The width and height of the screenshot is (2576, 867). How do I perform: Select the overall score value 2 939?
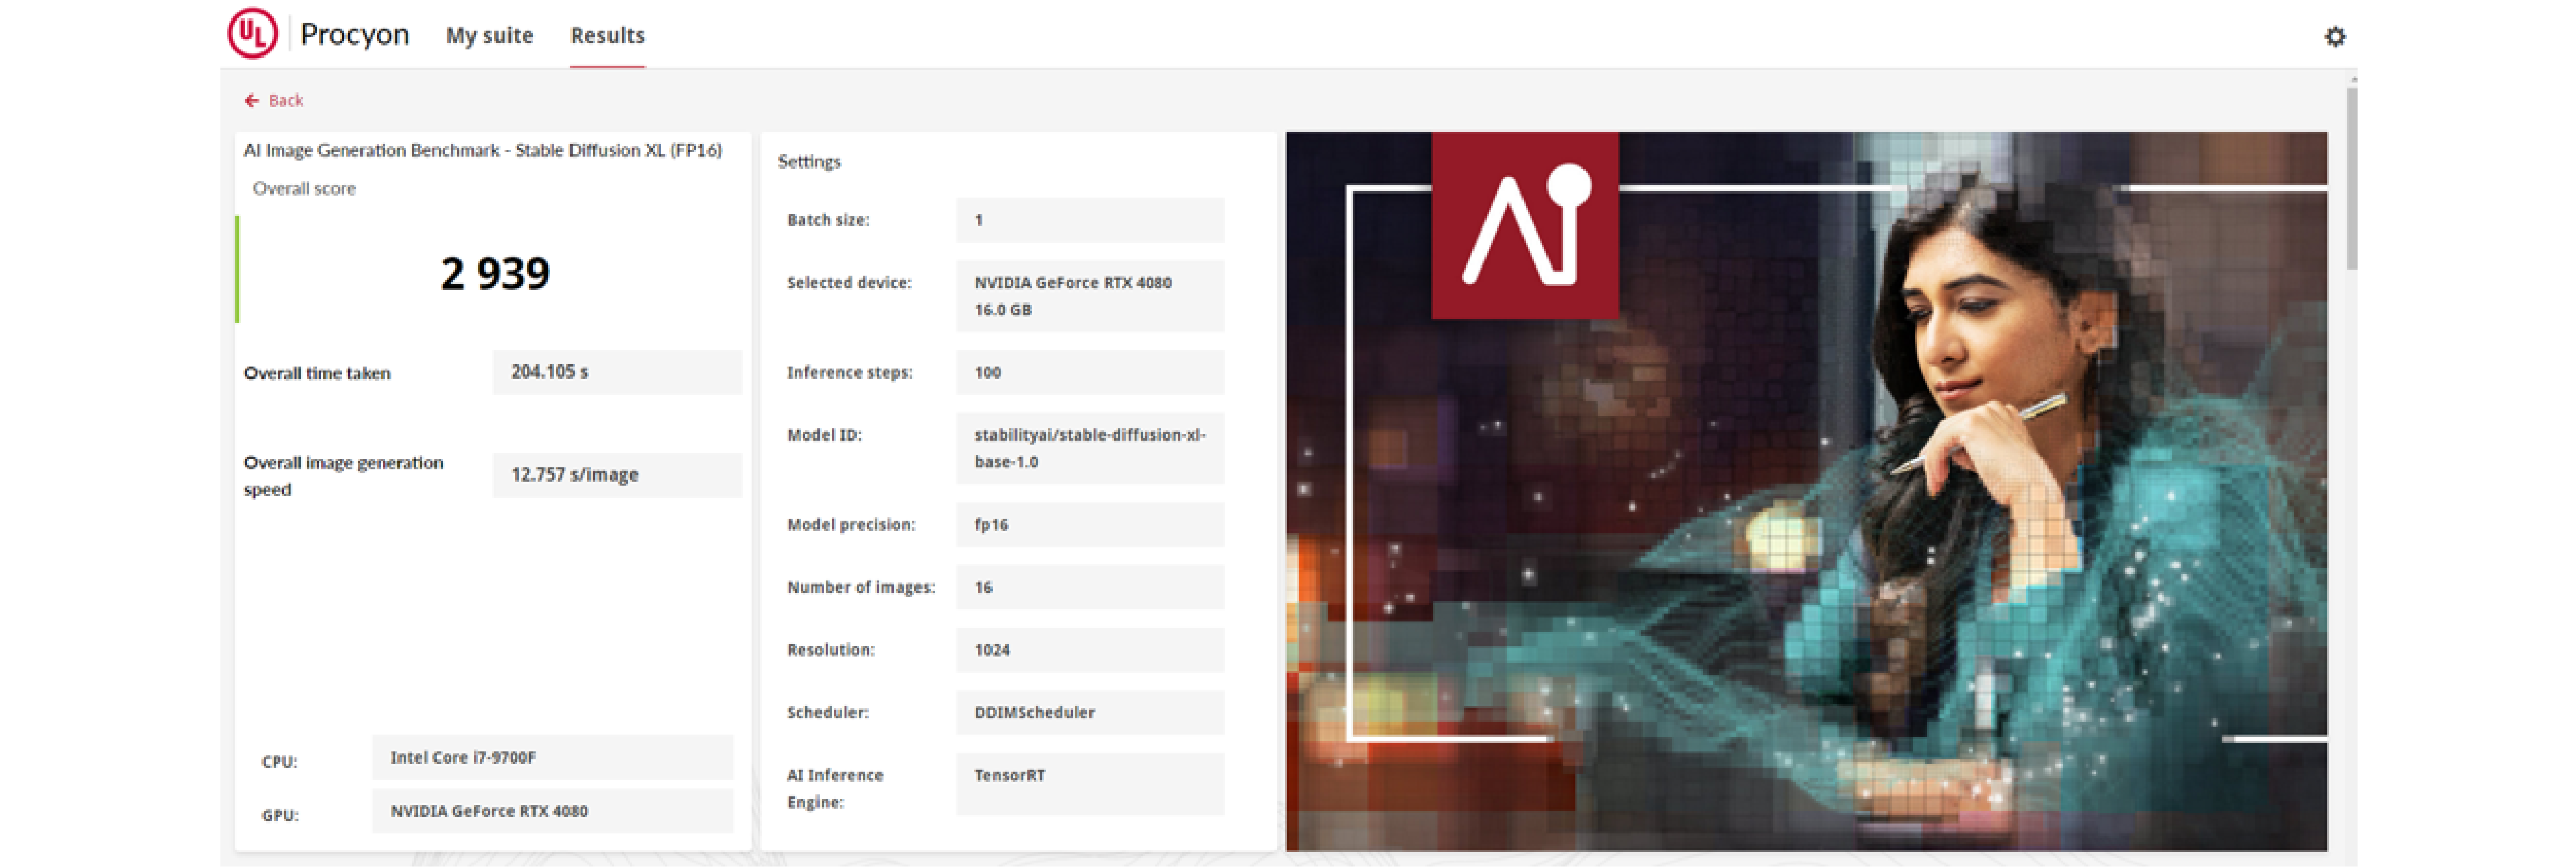click(495, 273)
